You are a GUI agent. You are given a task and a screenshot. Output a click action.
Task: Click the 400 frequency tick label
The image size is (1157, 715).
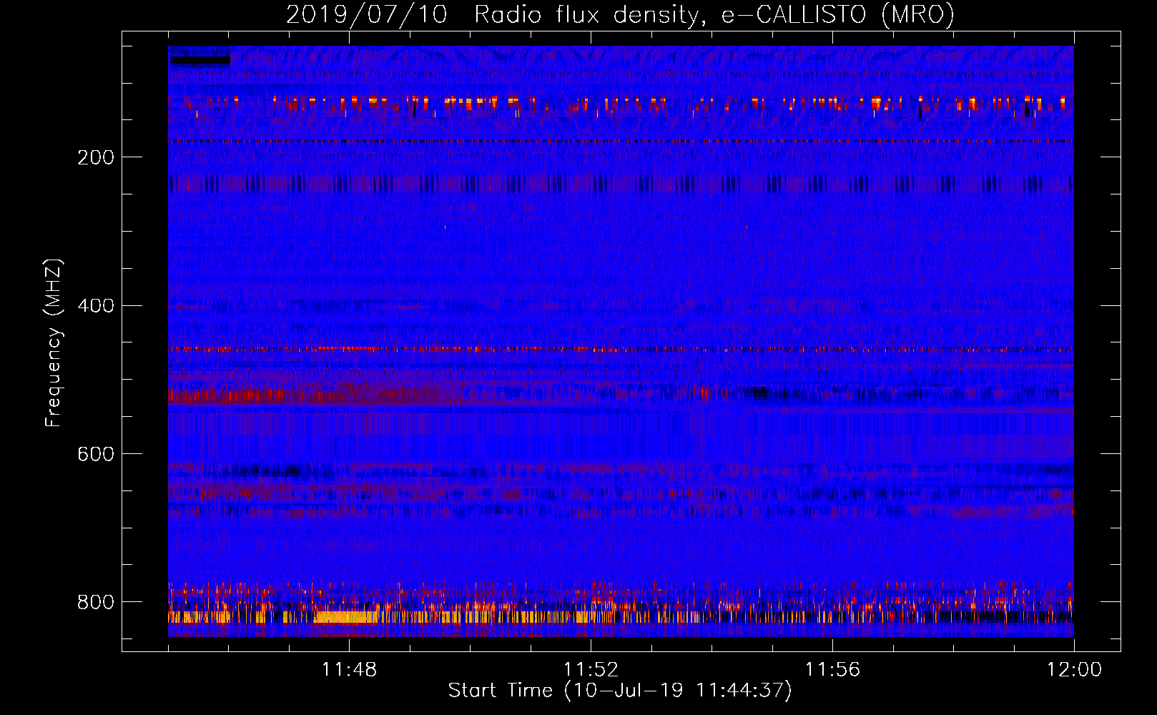[x=96, y=306]
